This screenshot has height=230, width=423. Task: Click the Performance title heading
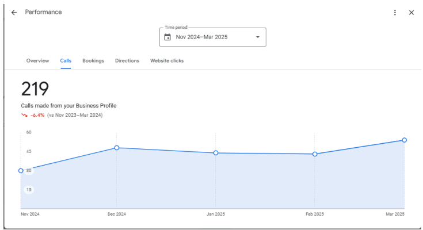[x=43, y=12]
